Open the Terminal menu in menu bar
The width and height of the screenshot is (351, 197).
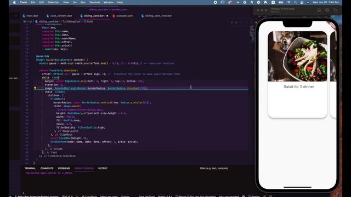(x=94, y=2)
